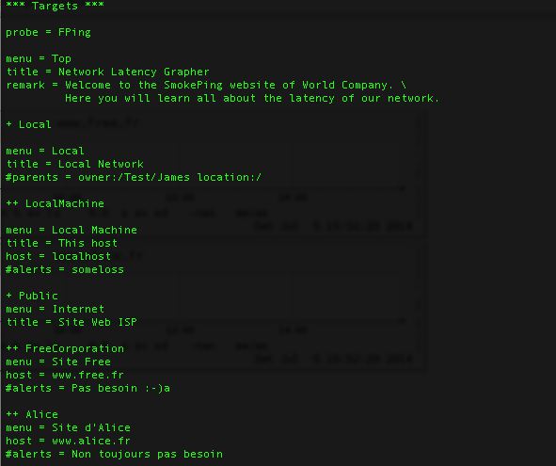Click the 'Network Latency Grapher' title text
Viewport: 556px width, 466px height.
(x=134, y=72)
